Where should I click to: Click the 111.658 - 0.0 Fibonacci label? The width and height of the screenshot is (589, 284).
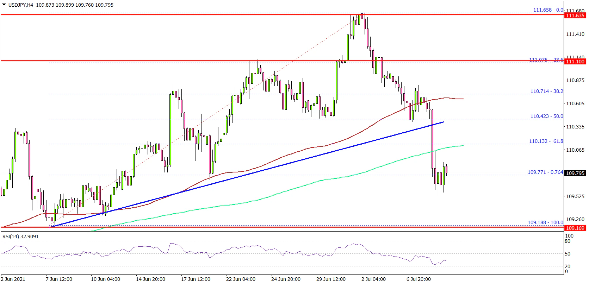(548, 10)
